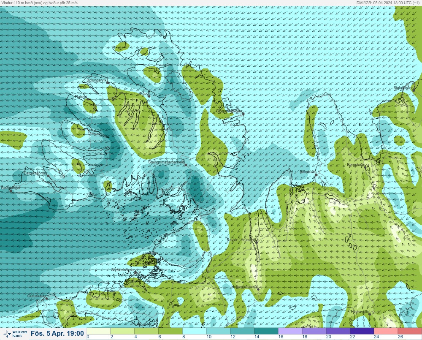Click the DMI/IGB model run text

tap(388, 3)
